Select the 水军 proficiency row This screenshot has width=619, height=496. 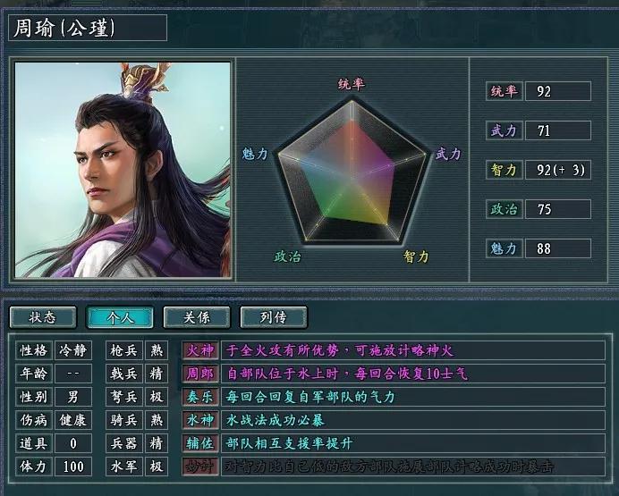pos(137,467)
